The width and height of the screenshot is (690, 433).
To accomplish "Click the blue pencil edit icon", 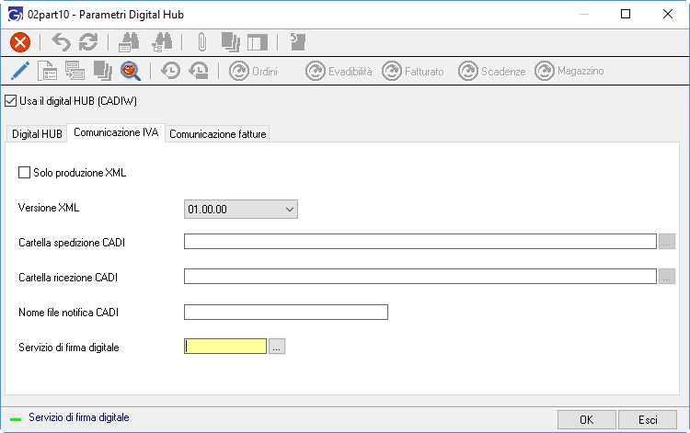I will 20,71.
